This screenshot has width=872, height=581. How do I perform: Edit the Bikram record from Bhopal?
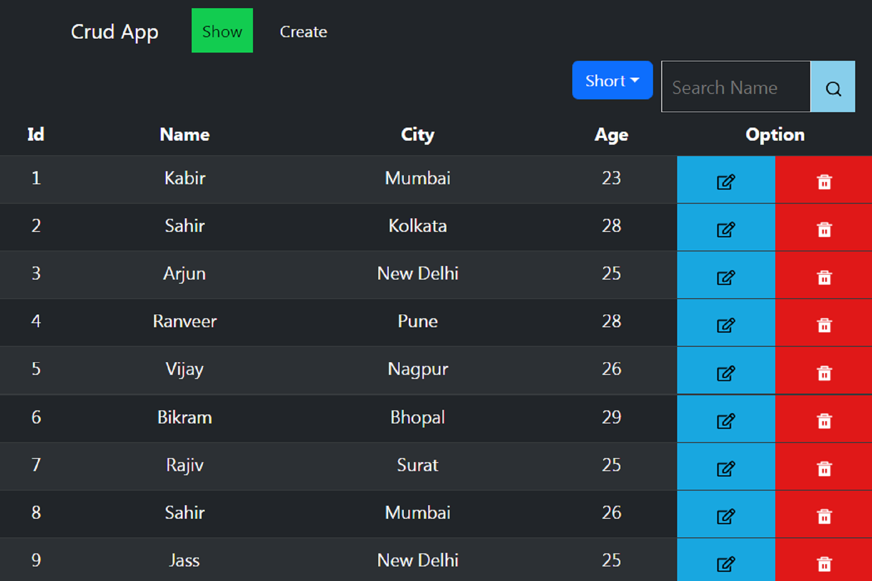coord(725,421)
